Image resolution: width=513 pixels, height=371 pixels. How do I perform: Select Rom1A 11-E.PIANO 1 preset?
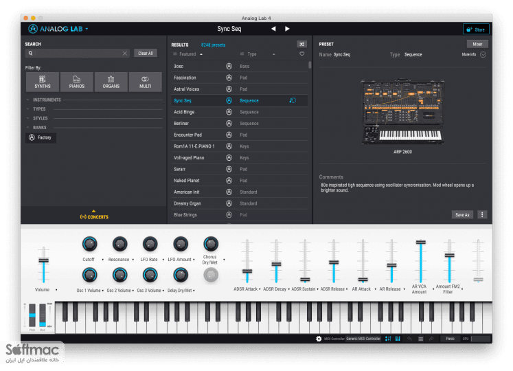pyautogui.click(x=239, y=146)
